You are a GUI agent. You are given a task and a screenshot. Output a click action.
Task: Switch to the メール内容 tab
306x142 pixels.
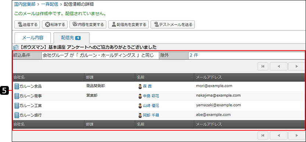(33, 38)
